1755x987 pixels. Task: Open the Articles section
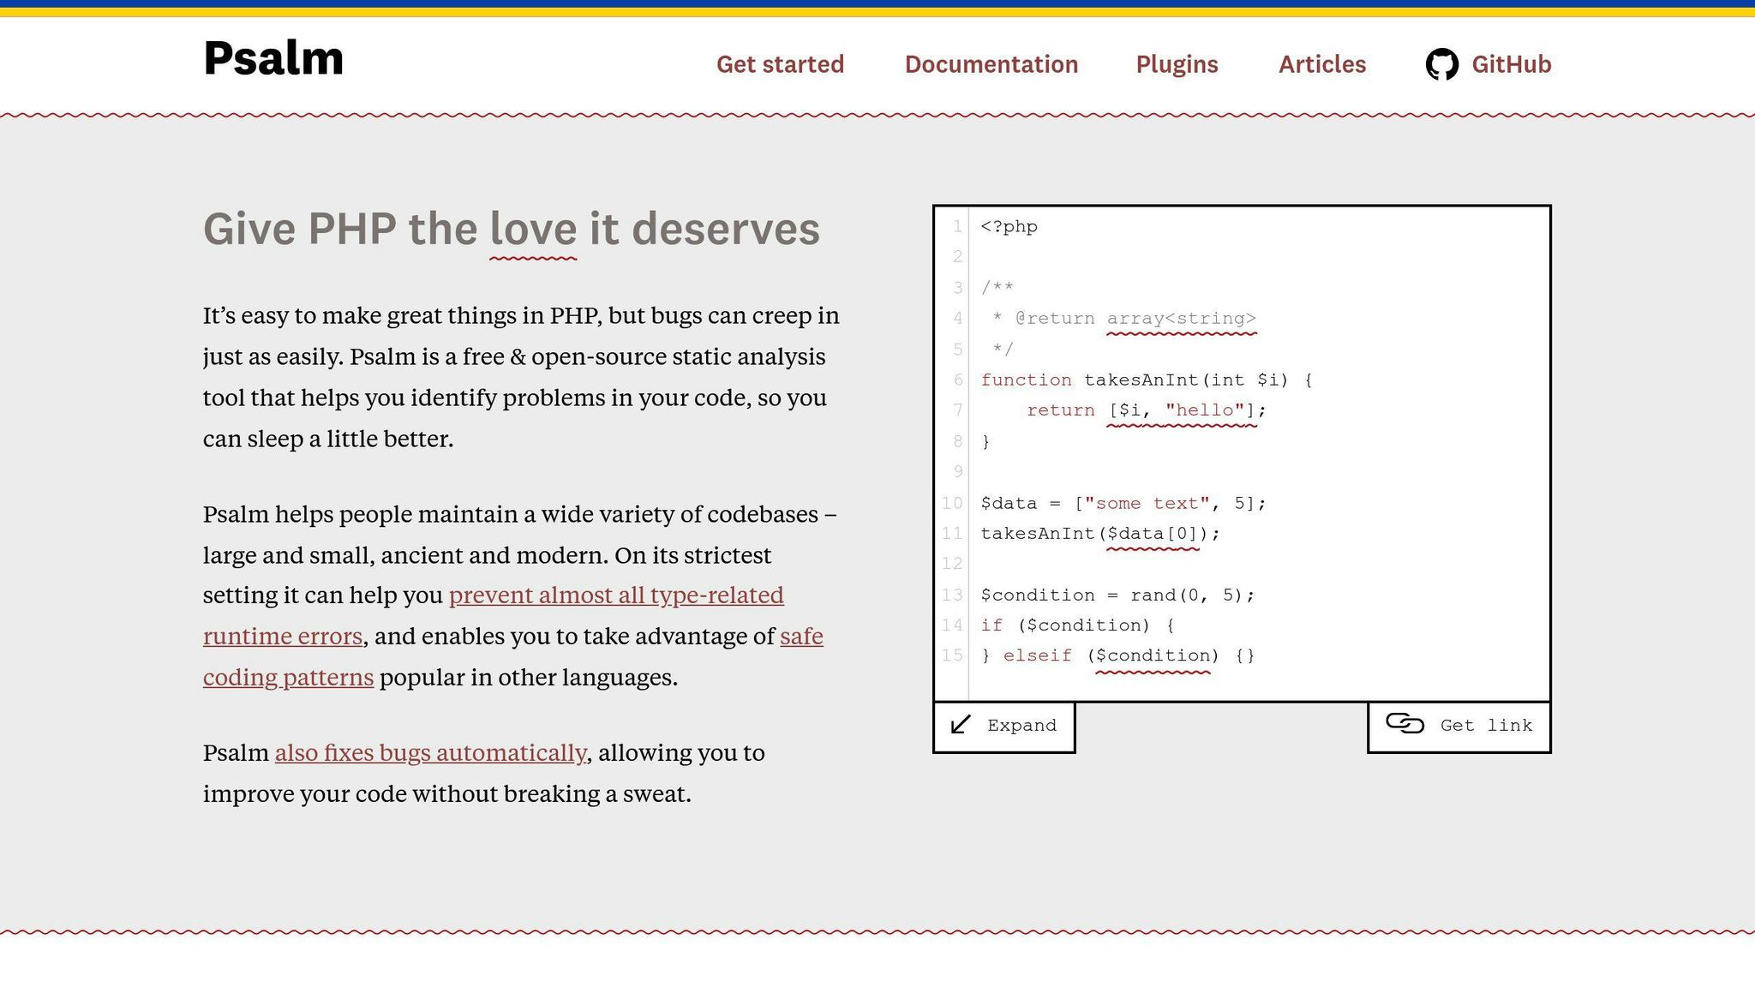click(x=1322, y=64)
